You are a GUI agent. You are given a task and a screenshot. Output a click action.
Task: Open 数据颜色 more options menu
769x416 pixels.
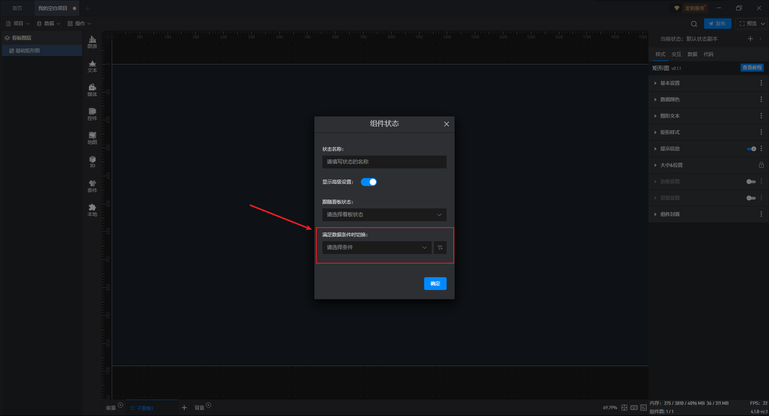coord(761,99)
